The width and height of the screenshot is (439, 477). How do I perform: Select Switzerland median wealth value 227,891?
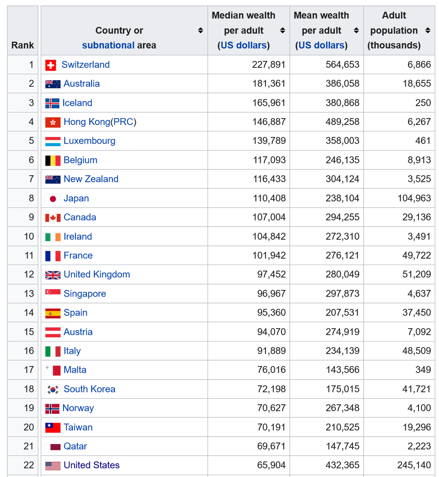click(269, 65)
